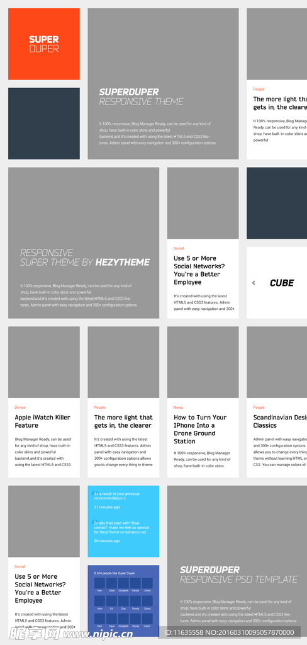Select the John avatar in fans grid

pyautogui.click(x=99, y=601)
